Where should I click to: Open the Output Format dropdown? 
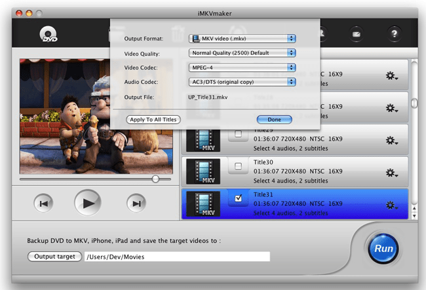[242, 39]
